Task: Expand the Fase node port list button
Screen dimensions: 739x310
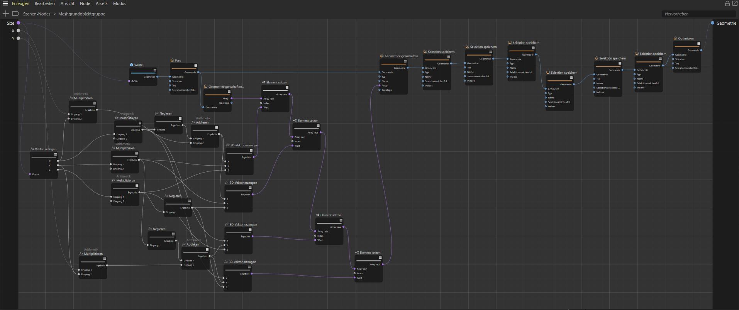Action: point(195,66)
